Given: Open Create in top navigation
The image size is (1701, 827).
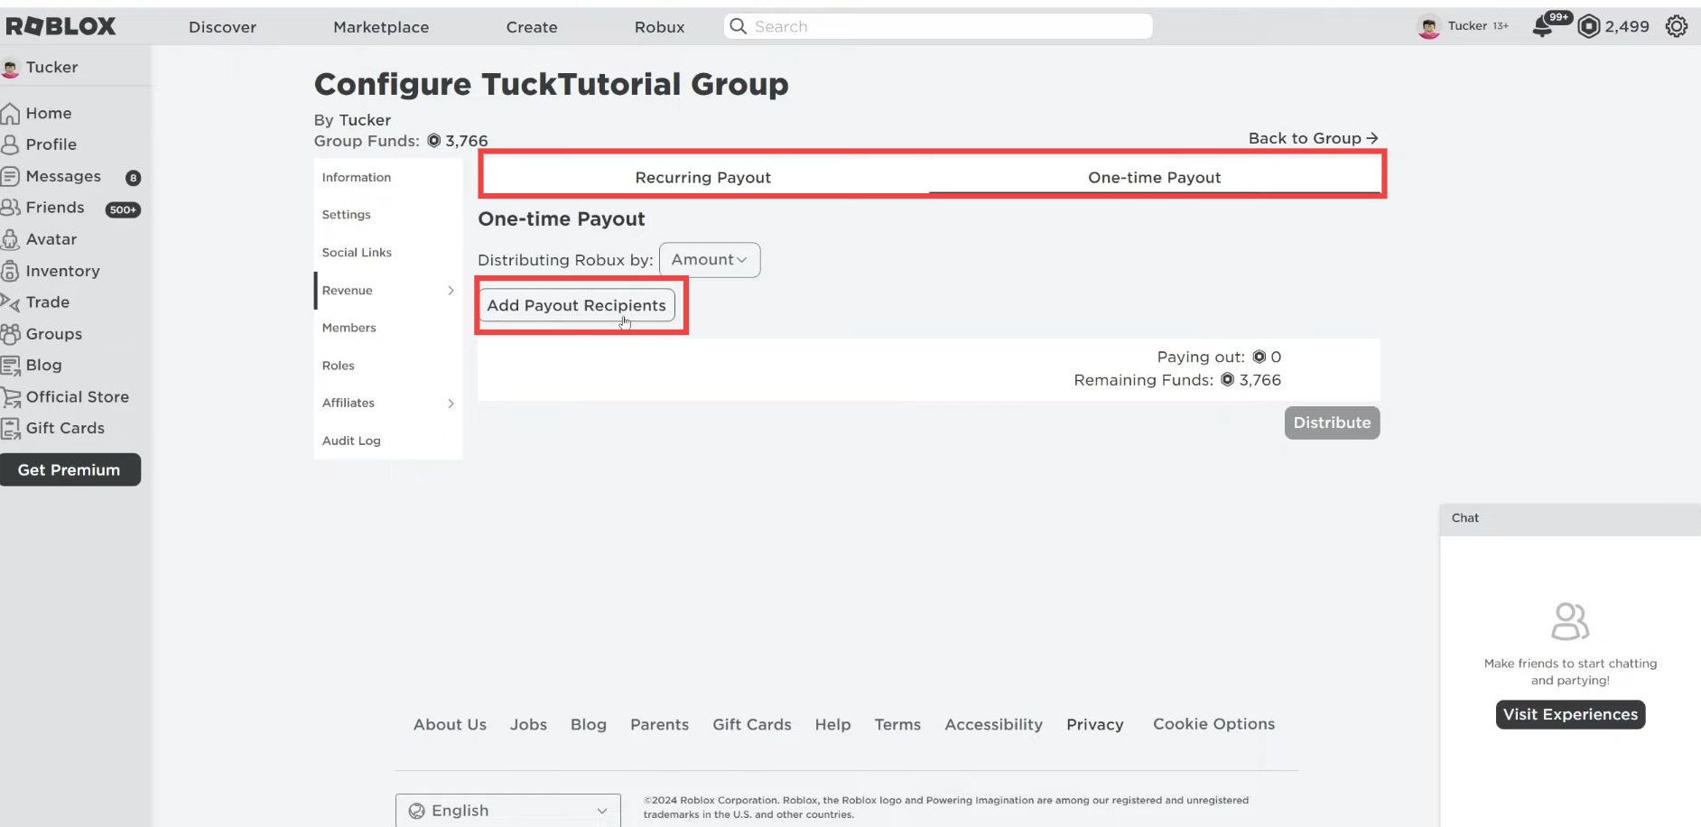Looking at the screenshot, I should [532, 27].
